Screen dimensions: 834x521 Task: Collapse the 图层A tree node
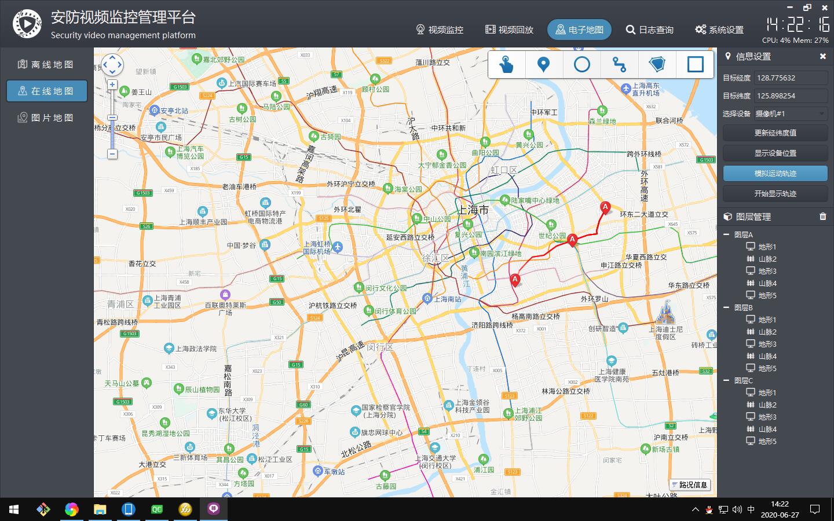[x=726, y=234]
